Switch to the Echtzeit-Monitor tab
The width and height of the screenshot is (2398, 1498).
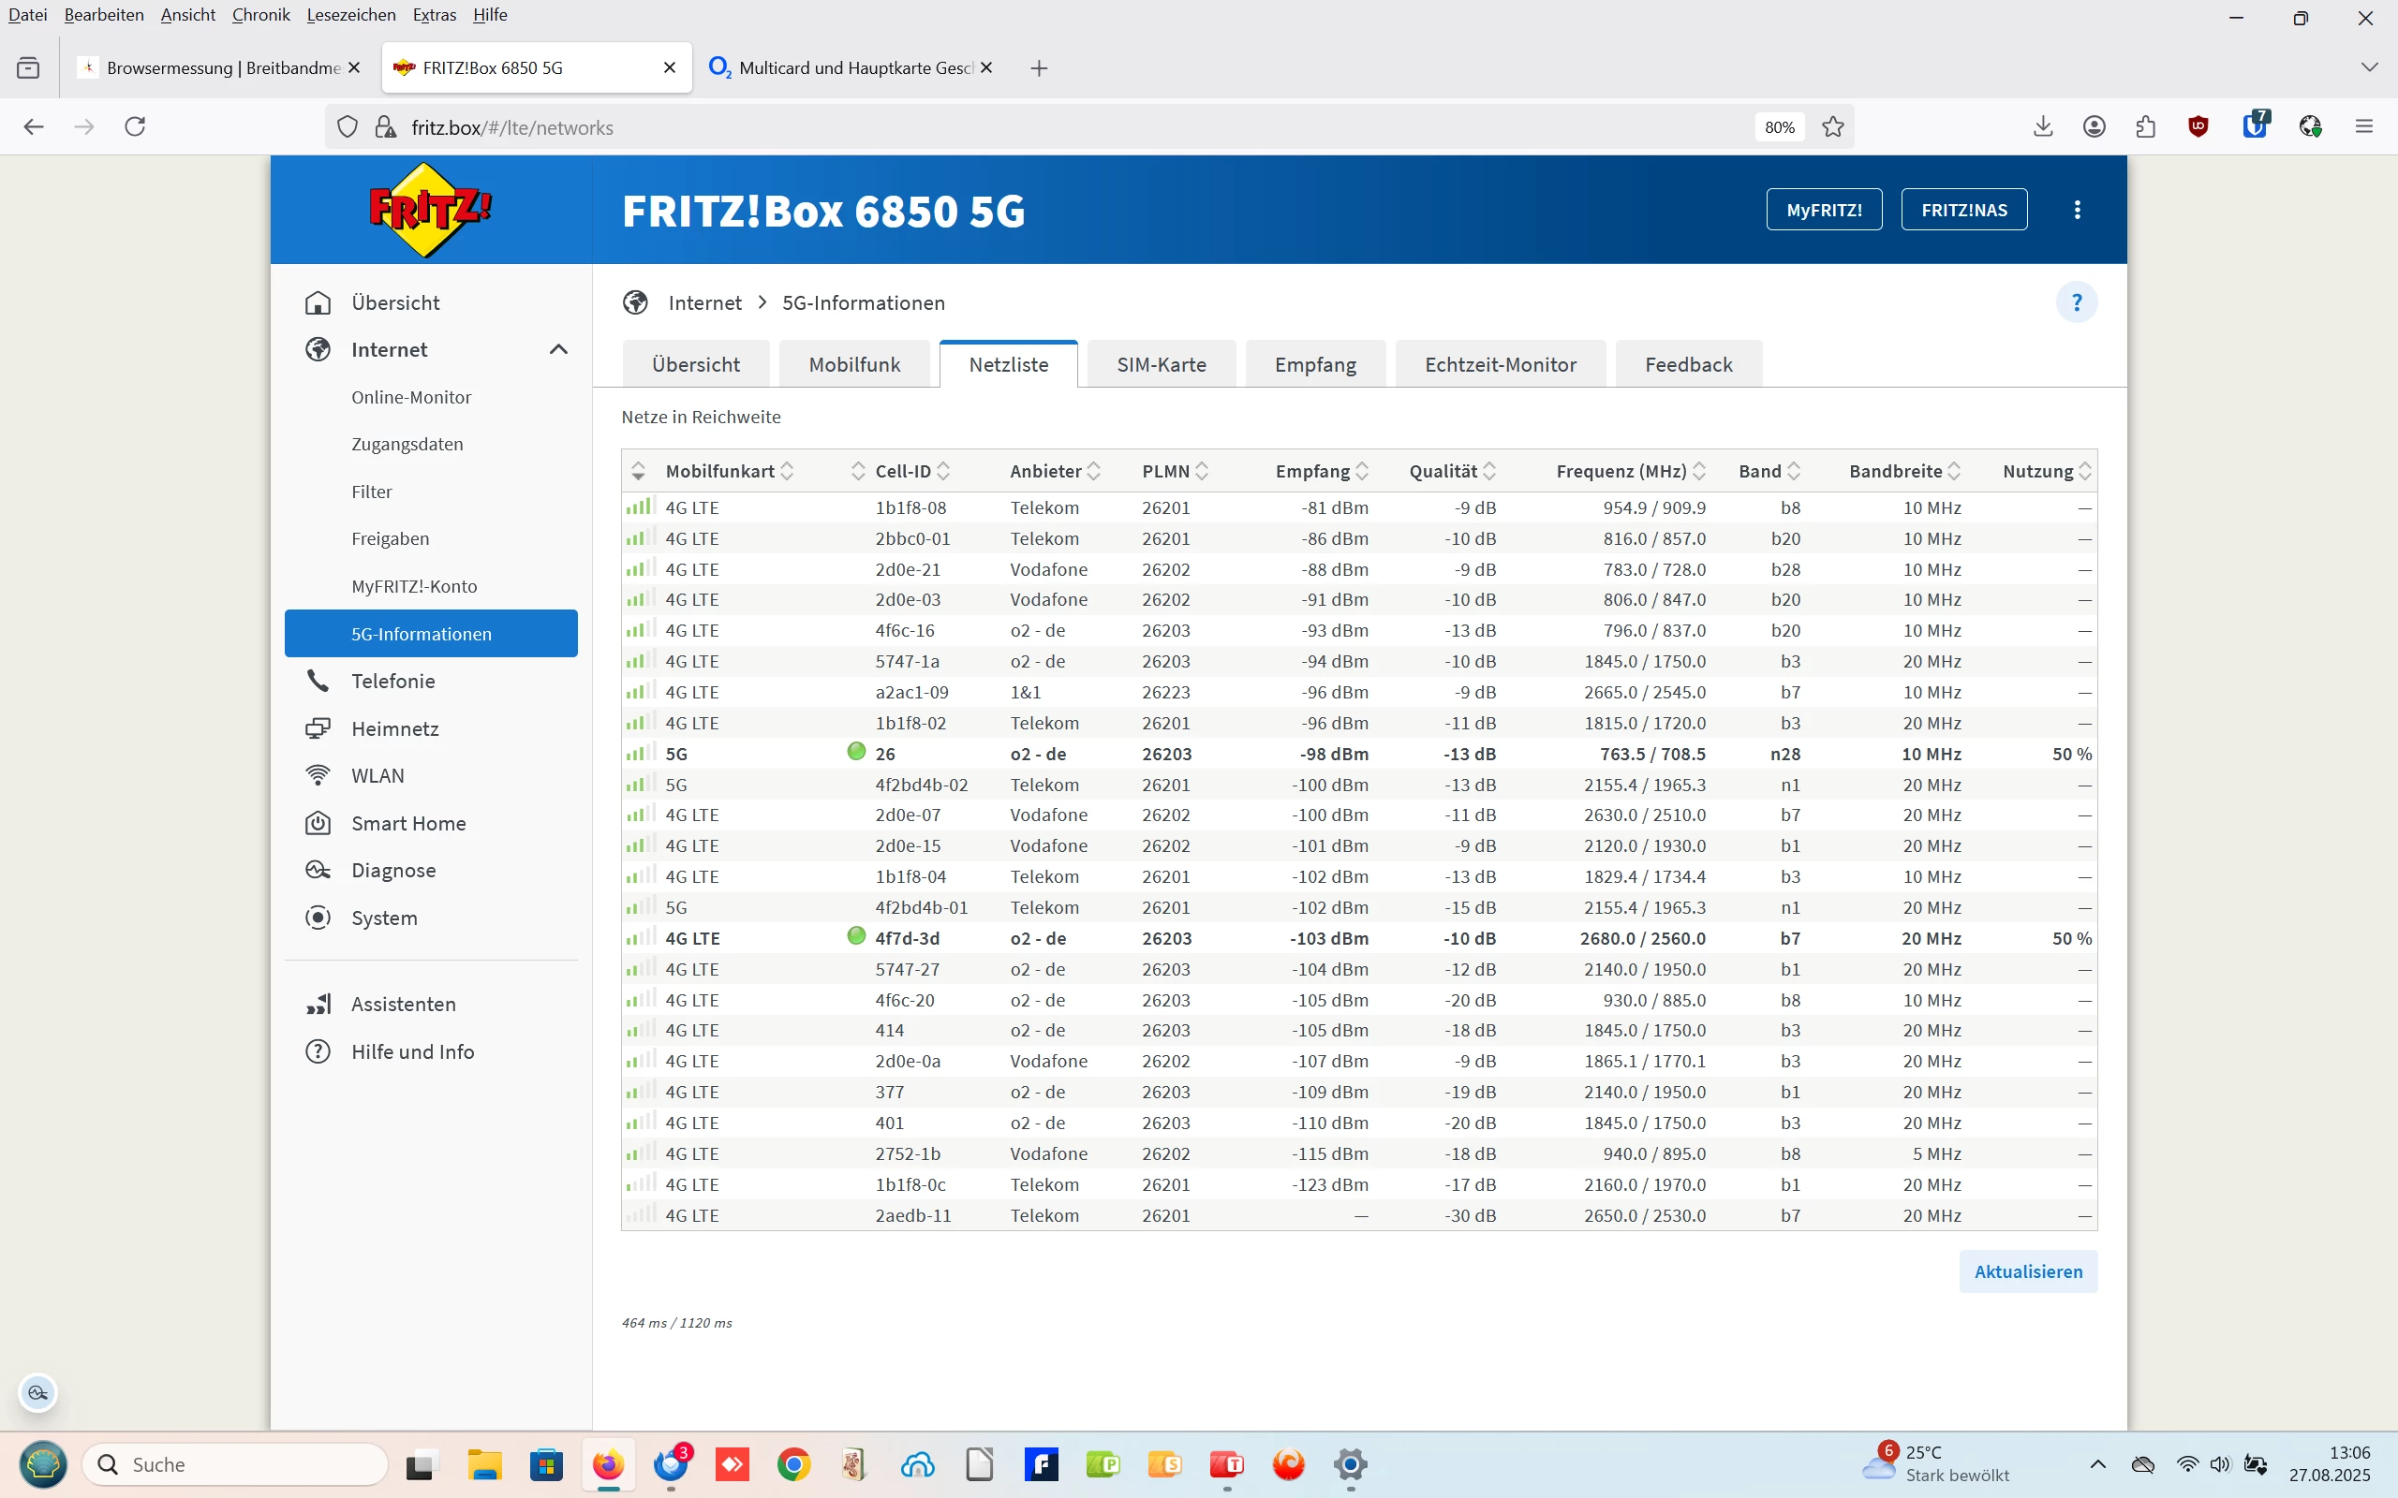coord(1501,364)
